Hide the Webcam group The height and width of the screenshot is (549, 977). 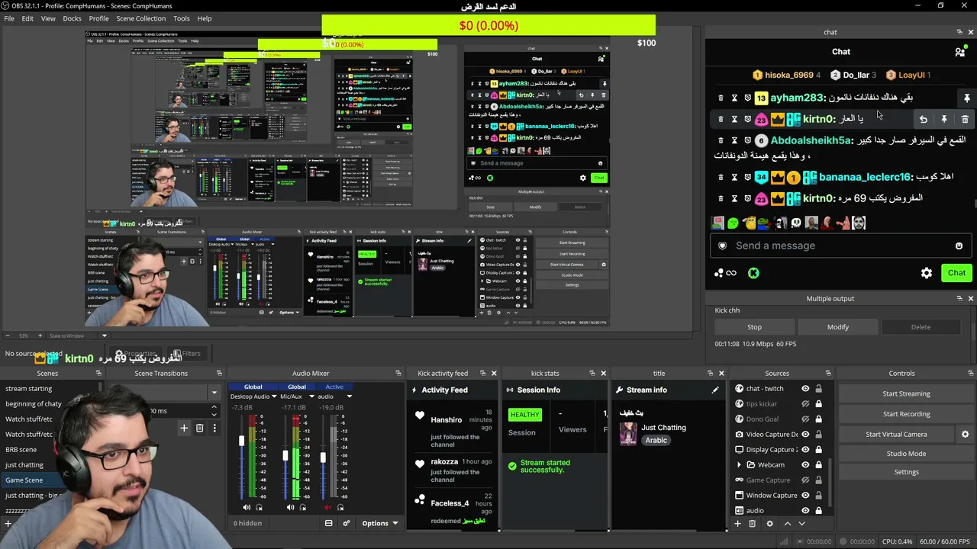805,465
